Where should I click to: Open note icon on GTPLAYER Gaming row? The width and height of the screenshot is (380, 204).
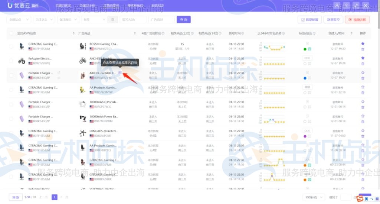coord(309,180)
